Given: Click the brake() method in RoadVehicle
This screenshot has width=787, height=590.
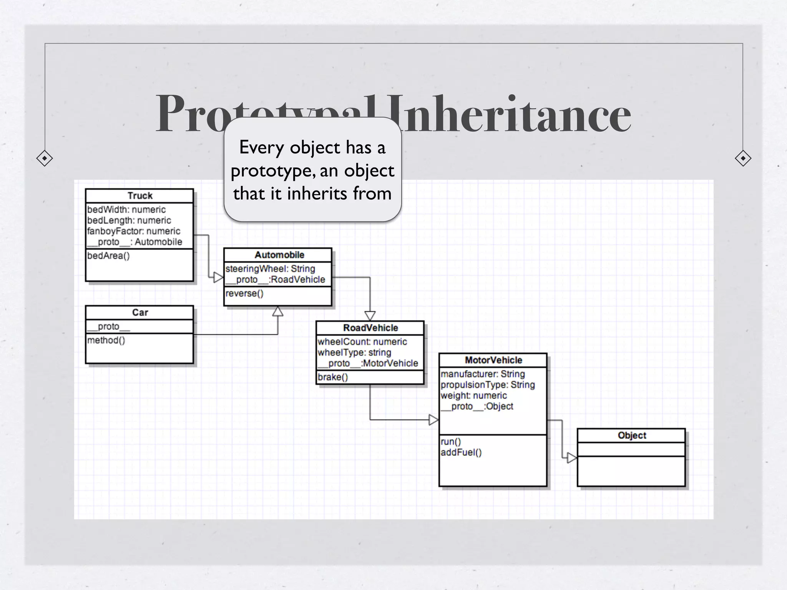Looking at the screenshot, I should coord(333,377).
